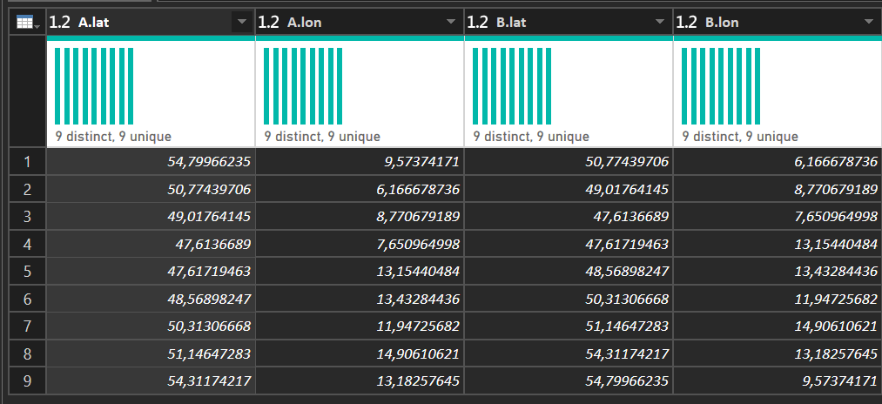Click B.lon cell 7,650964998 in row 3
Image resolution: width=882 pixels, height=404 pixels.
pyautogui.click(x=778, y=217)
